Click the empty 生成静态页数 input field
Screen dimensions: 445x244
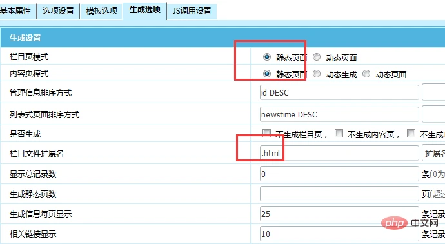(x=339, y=194)
